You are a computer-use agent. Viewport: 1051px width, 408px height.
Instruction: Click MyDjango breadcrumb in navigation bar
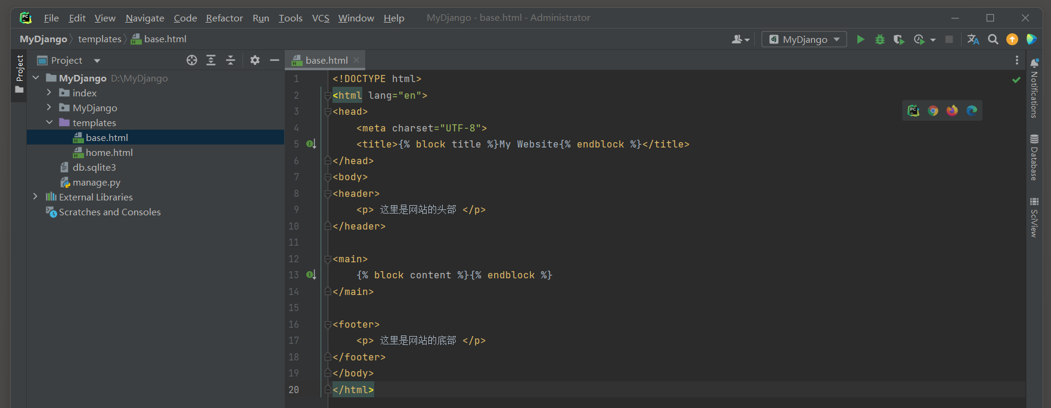[x=43, y=39]
